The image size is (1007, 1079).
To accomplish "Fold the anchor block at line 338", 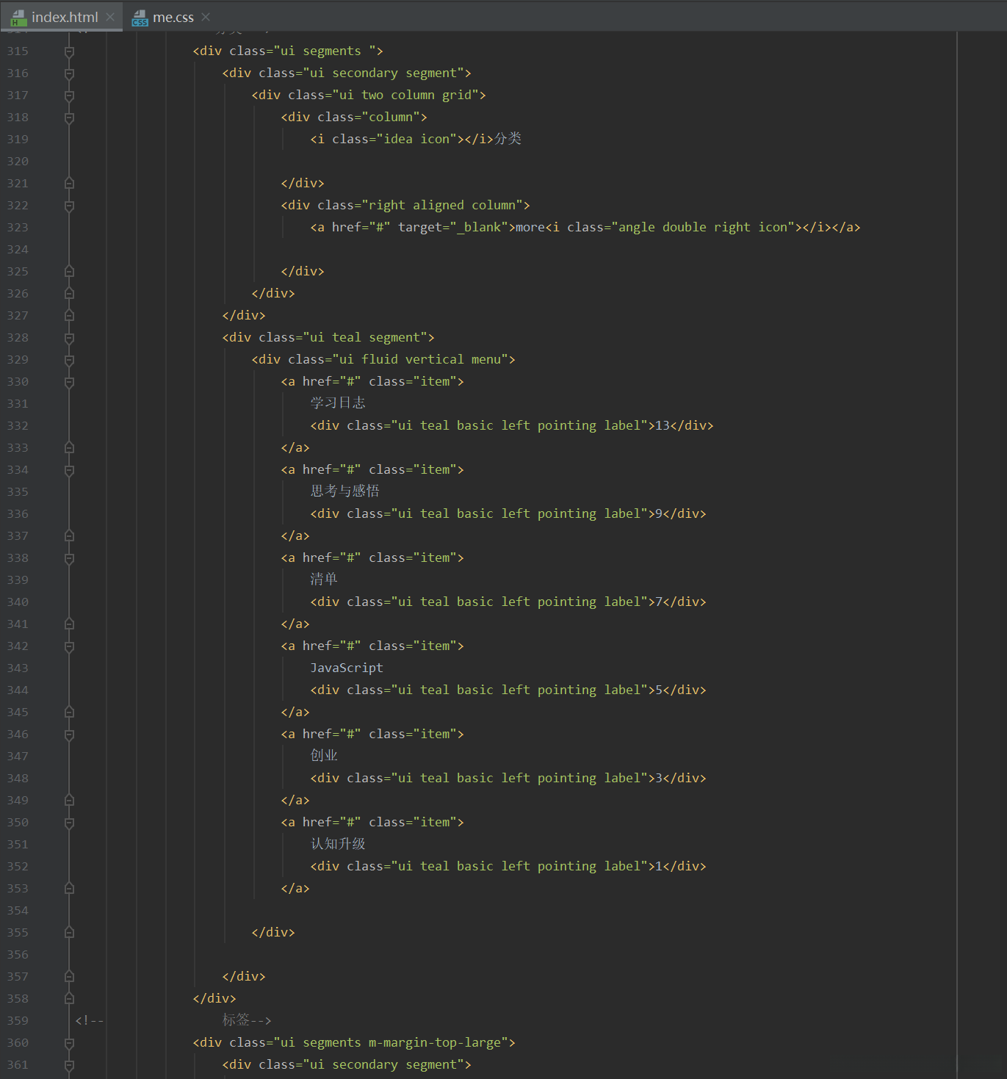I will [69, 558].
